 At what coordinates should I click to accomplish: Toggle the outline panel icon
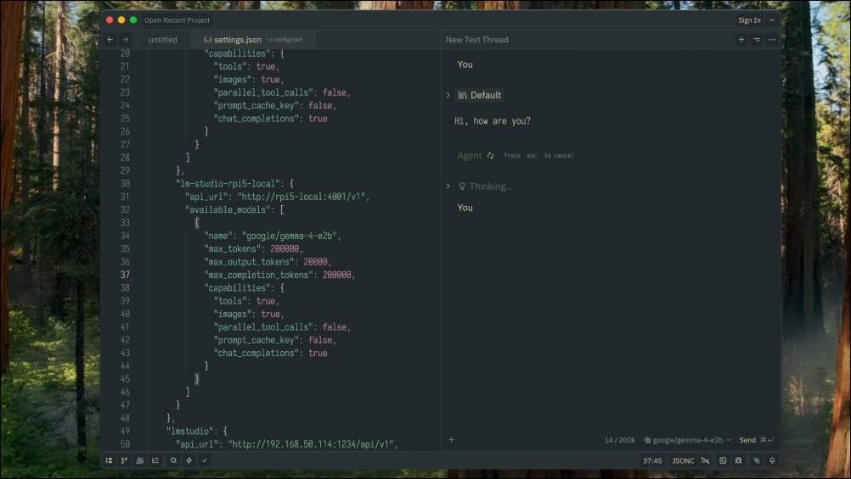155,460
